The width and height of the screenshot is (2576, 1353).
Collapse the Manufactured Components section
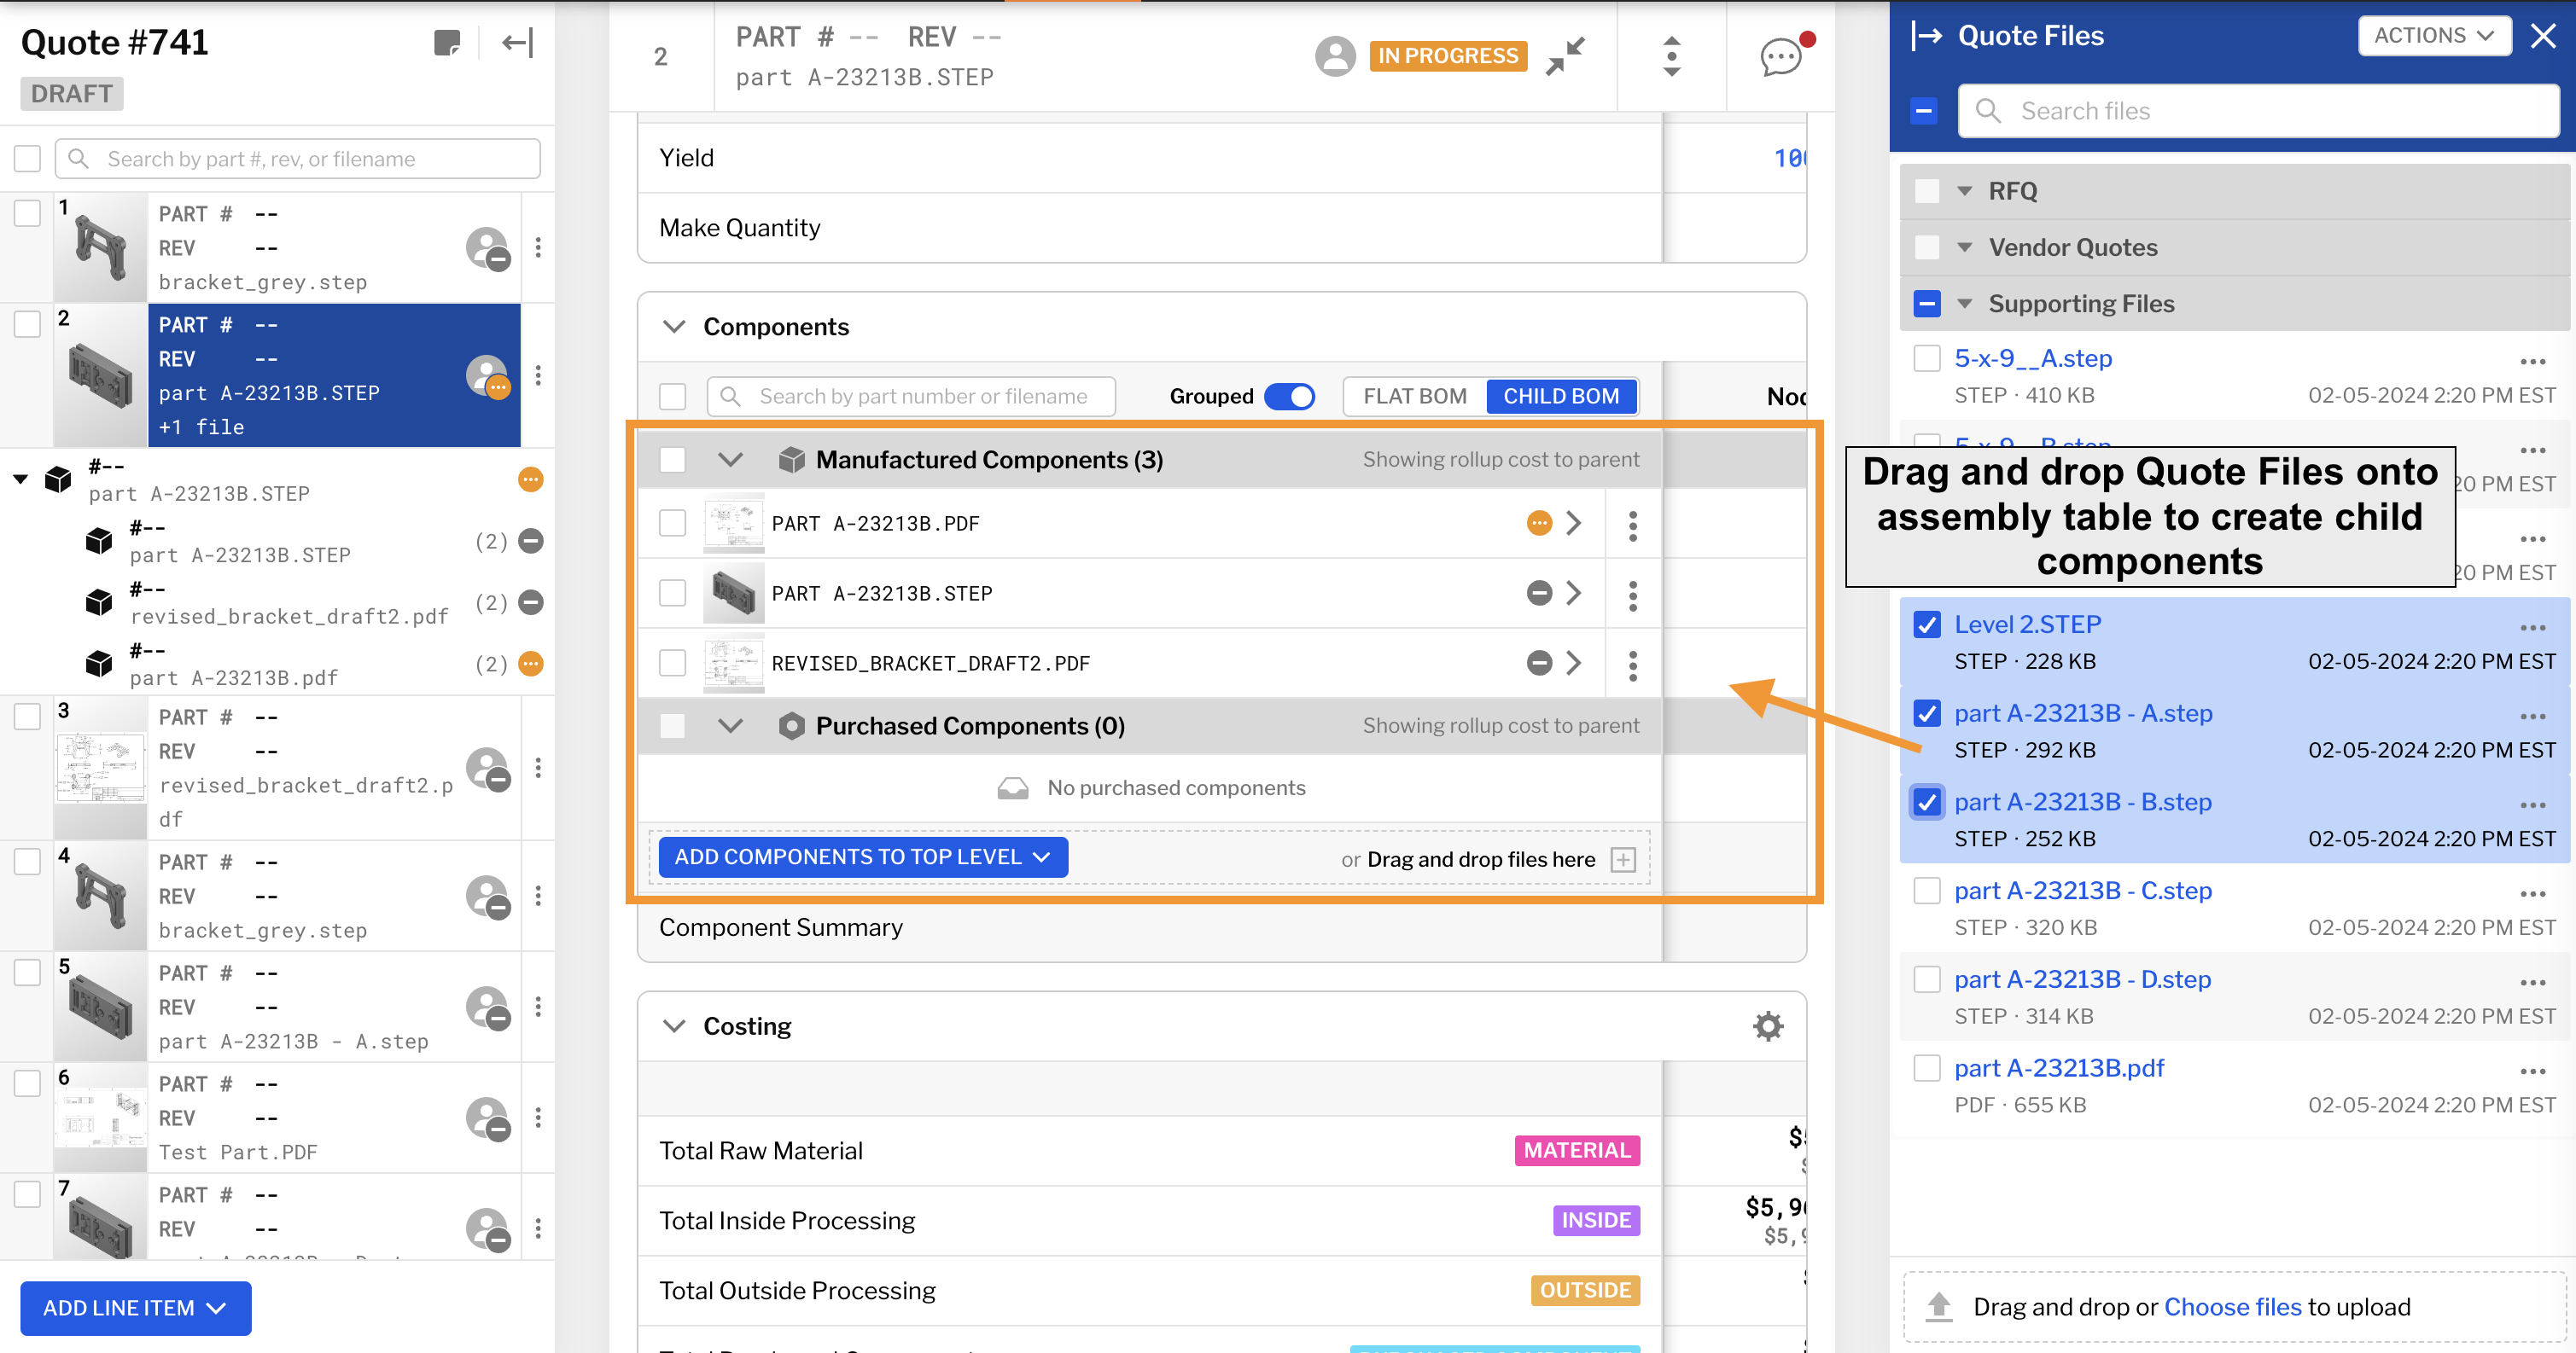[x=731, y=460]
